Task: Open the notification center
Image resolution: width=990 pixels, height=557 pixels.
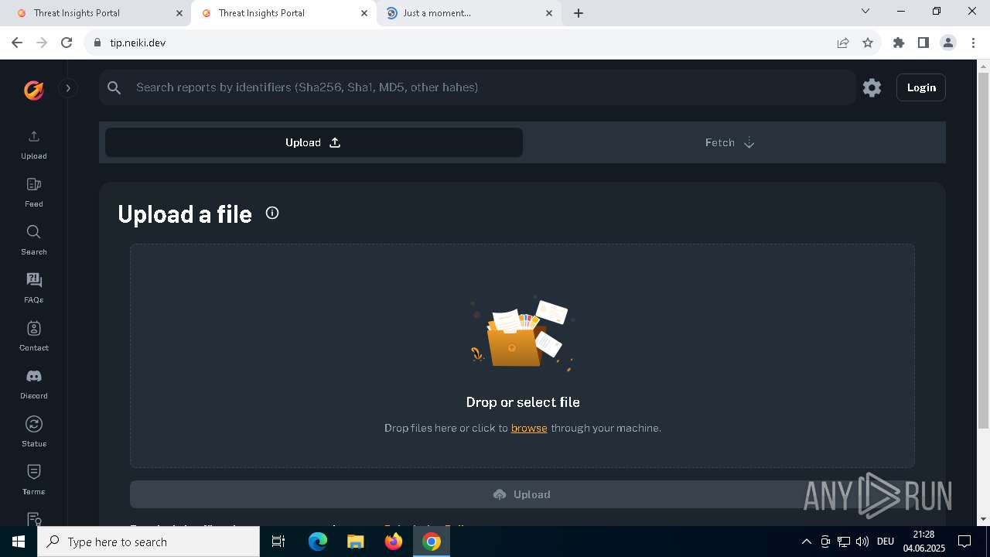Action: [x=964, y=542]
